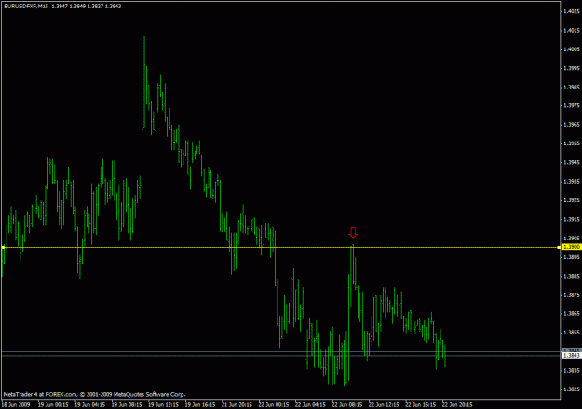This screenshot has width=582, height=409.
Task: Click the 1.3955 price axis label
Action: pos(572,143)
